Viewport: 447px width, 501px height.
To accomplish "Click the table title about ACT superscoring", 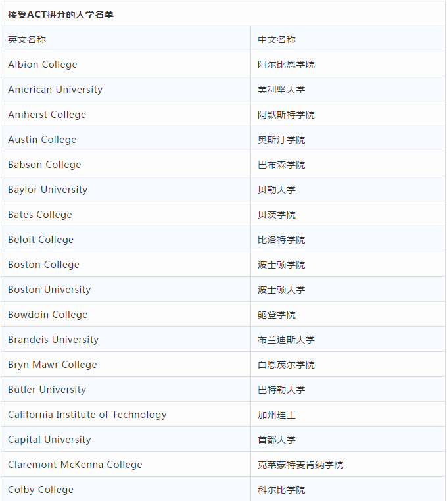I will pos(60,14).
